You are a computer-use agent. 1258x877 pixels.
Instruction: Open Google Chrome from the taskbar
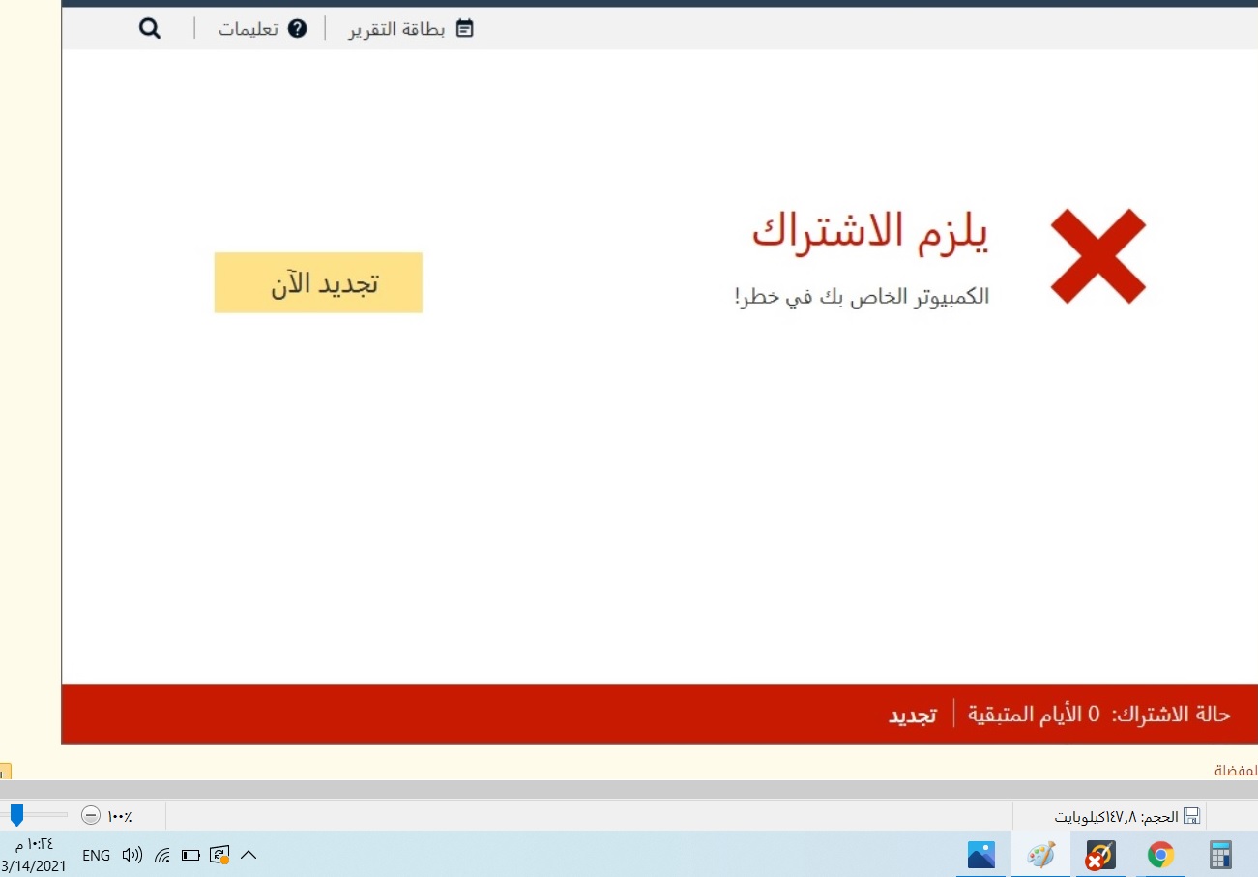[1160, 855]
